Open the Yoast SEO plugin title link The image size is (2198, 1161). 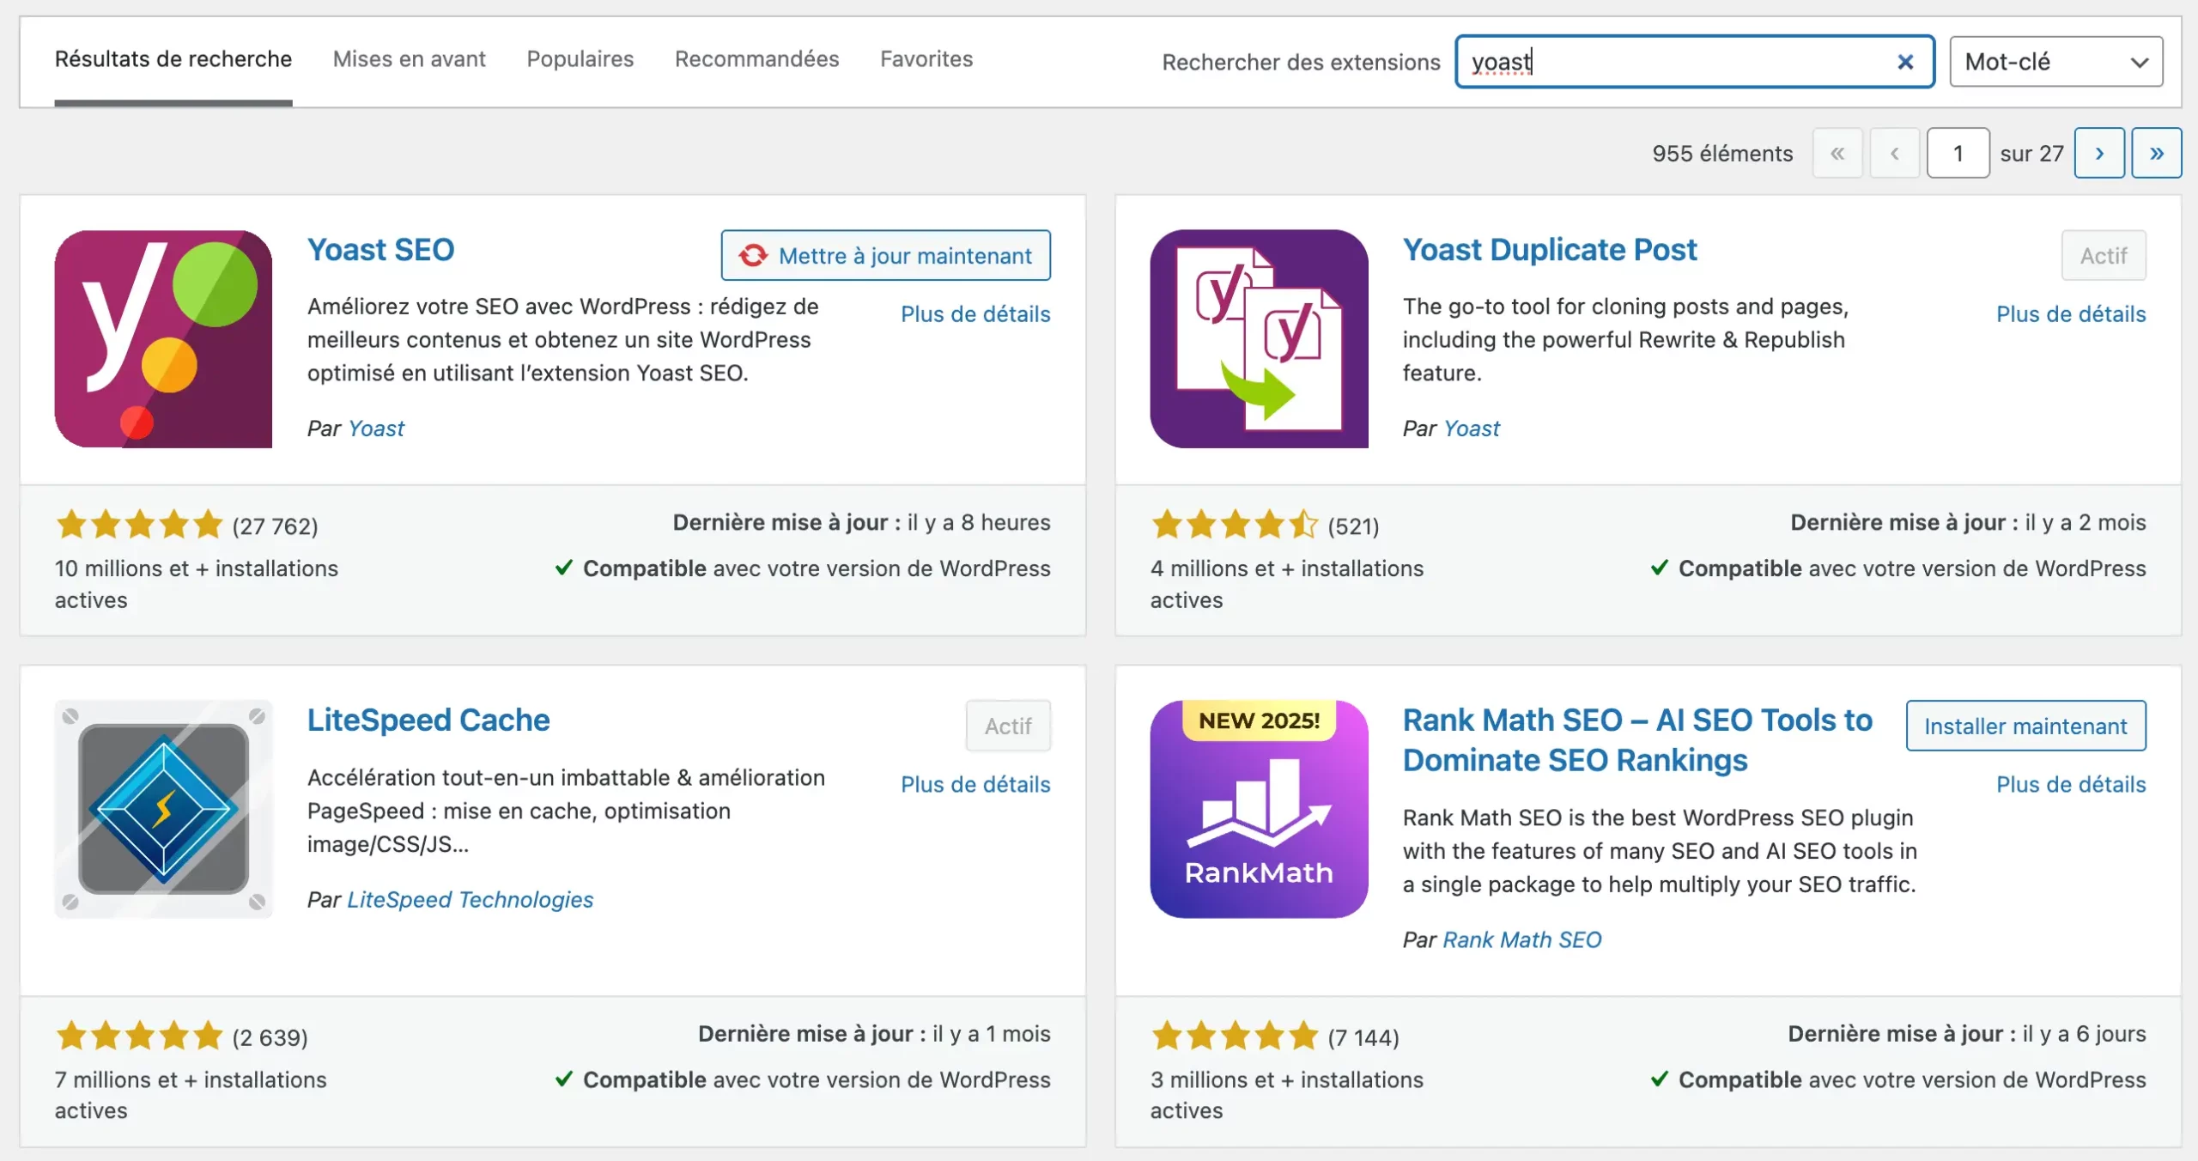pyautogui.click(x=380, y=250)
